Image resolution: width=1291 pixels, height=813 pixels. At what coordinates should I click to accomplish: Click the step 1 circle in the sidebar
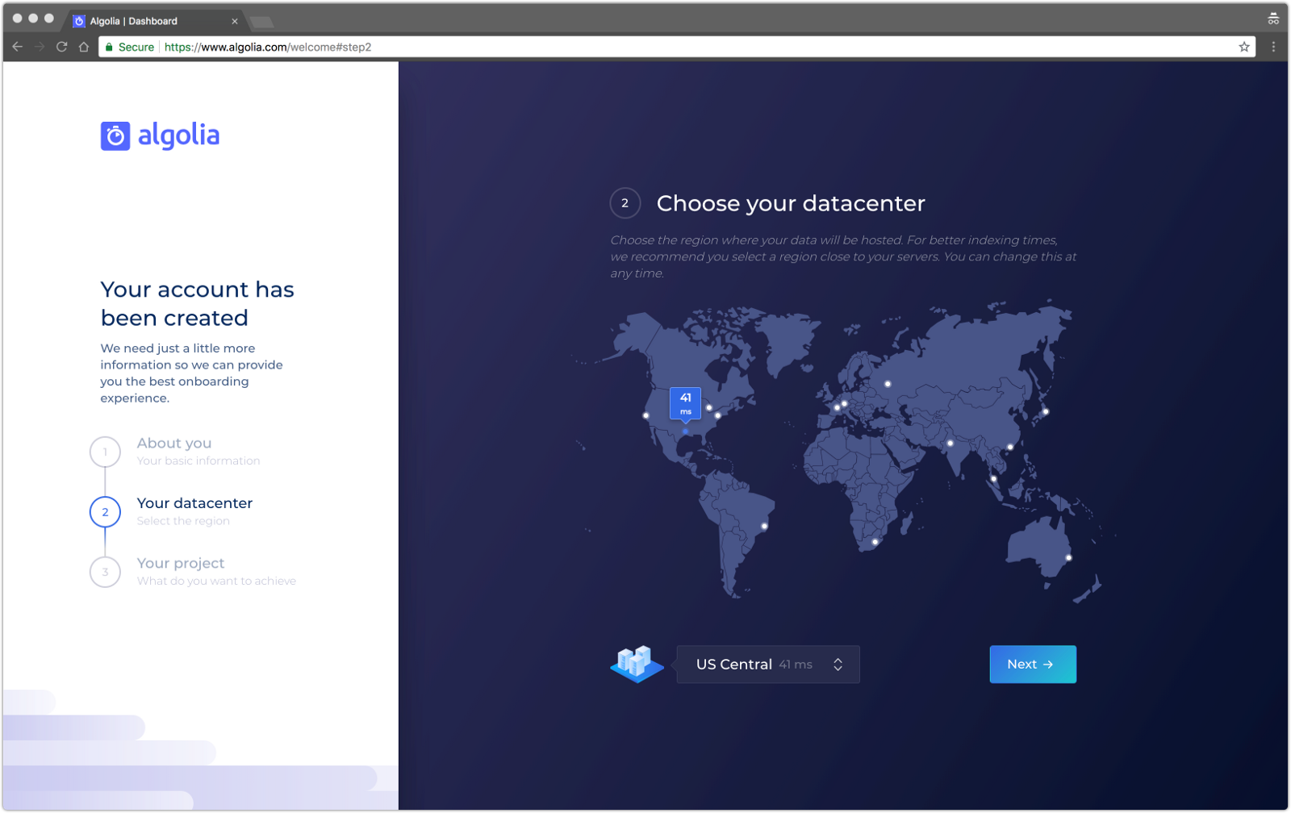pyautogui.click(x=105, y=452)
